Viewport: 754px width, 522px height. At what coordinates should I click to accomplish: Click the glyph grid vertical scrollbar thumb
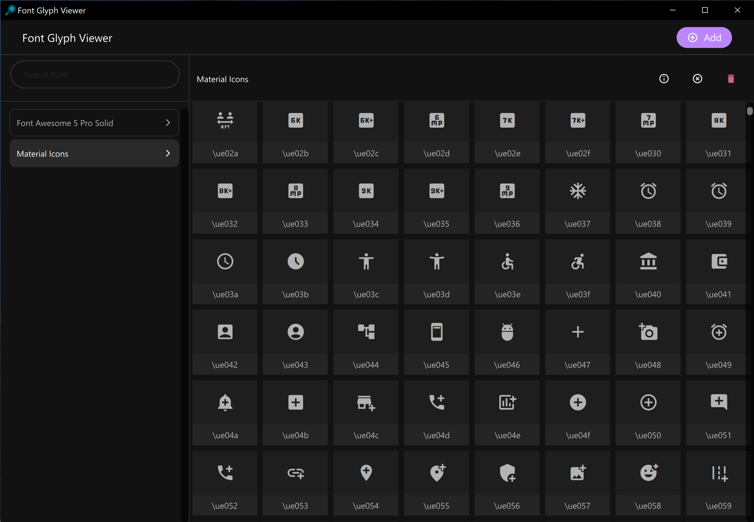(750, 111)
